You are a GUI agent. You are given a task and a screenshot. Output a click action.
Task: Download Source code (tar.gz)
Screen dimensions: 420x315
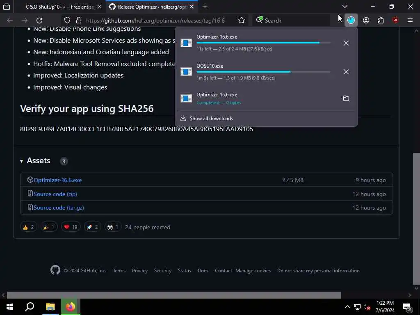pos(59,208)
